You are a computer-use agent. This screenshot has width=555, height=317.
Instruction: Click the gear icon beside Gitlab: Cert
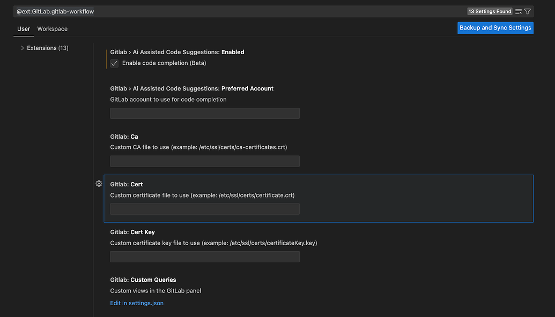coord(99,184)
